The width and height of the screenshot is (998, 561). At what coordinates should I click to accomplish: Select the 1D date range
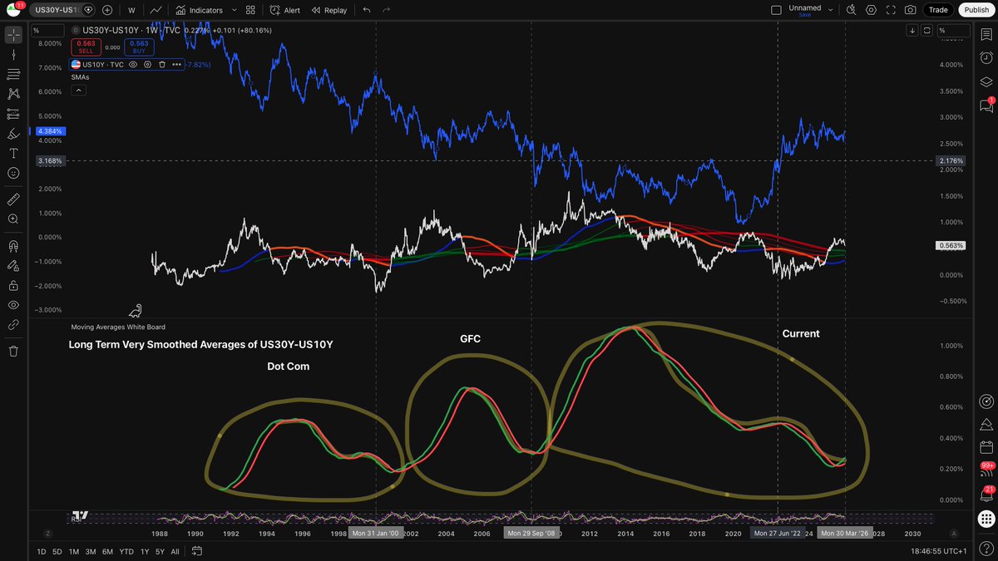pyautogui.click(x=42, y=551)
